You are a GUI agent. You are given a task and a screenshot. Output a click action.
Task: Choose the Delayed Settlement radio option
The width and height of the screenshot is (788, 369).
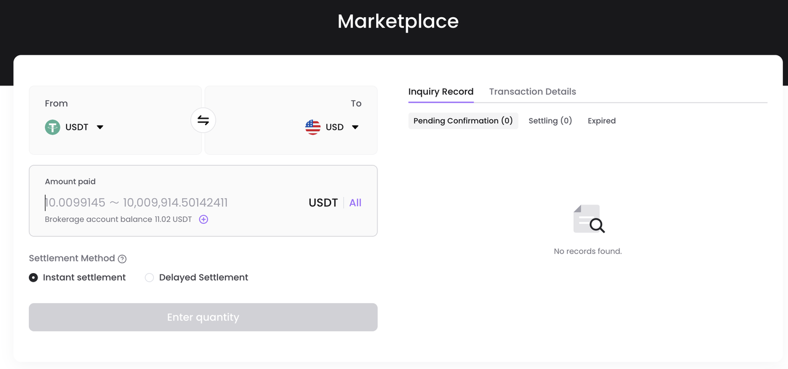(150, 277)
